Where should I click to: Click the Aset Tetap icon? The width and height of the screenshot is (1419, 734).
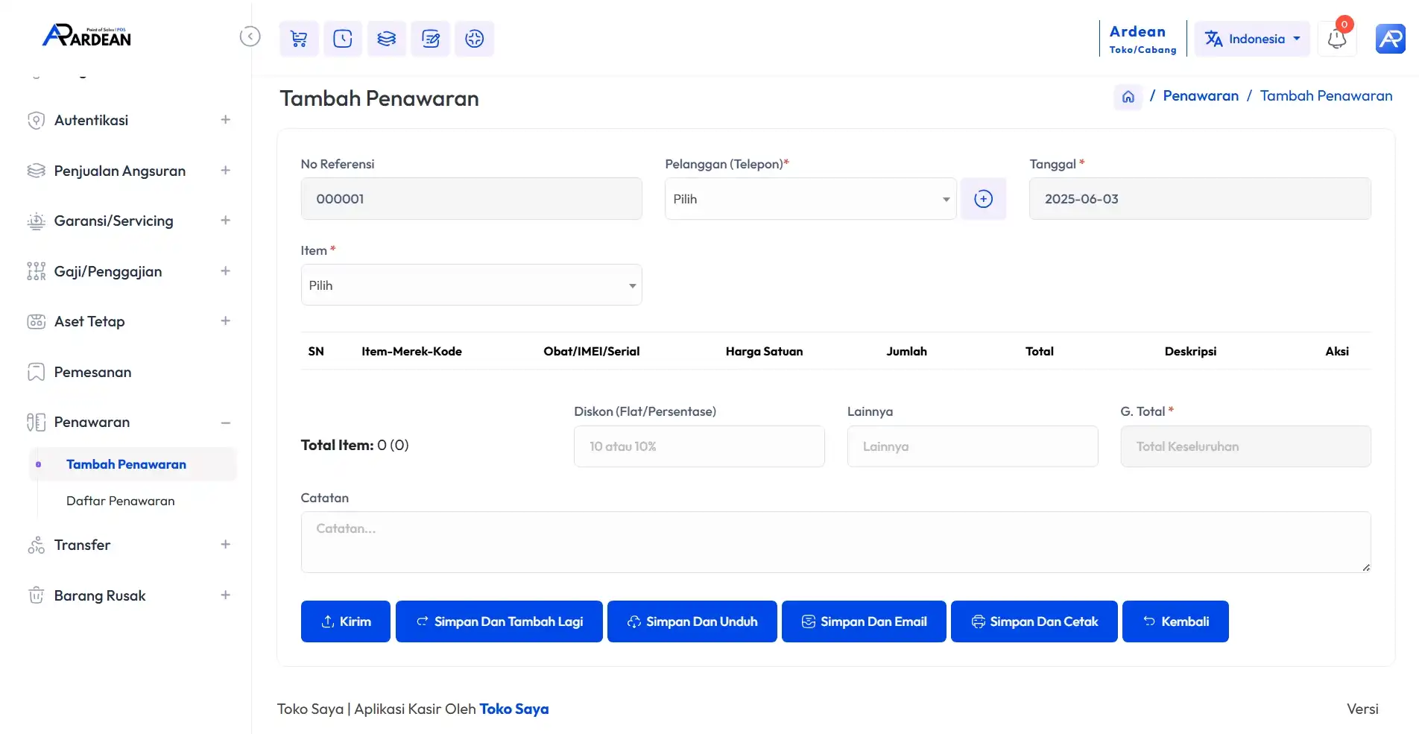(x=36, y=322)
